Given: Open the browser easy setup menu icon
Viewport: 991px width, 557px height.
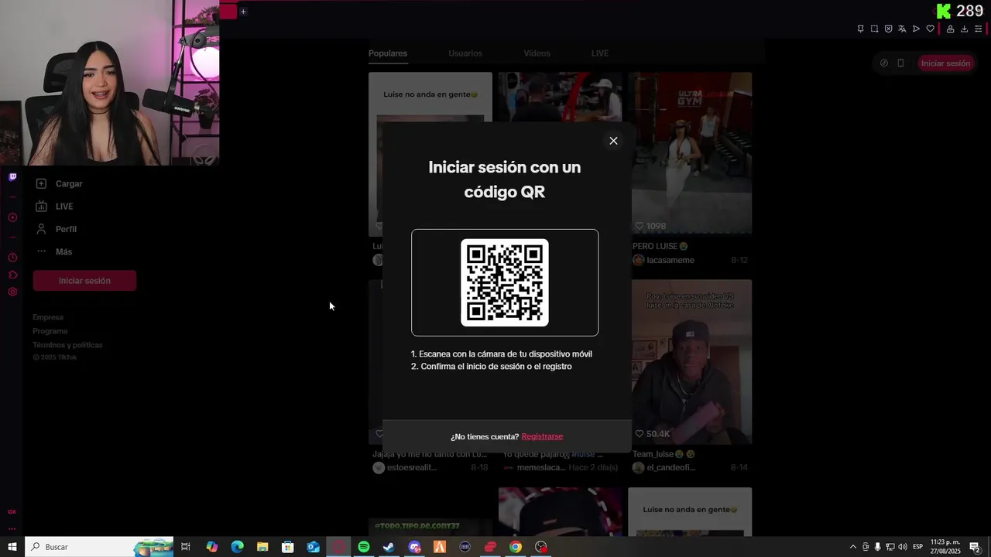Looking at the screenshot, I should pyautogui.click(x=978, y=29).
